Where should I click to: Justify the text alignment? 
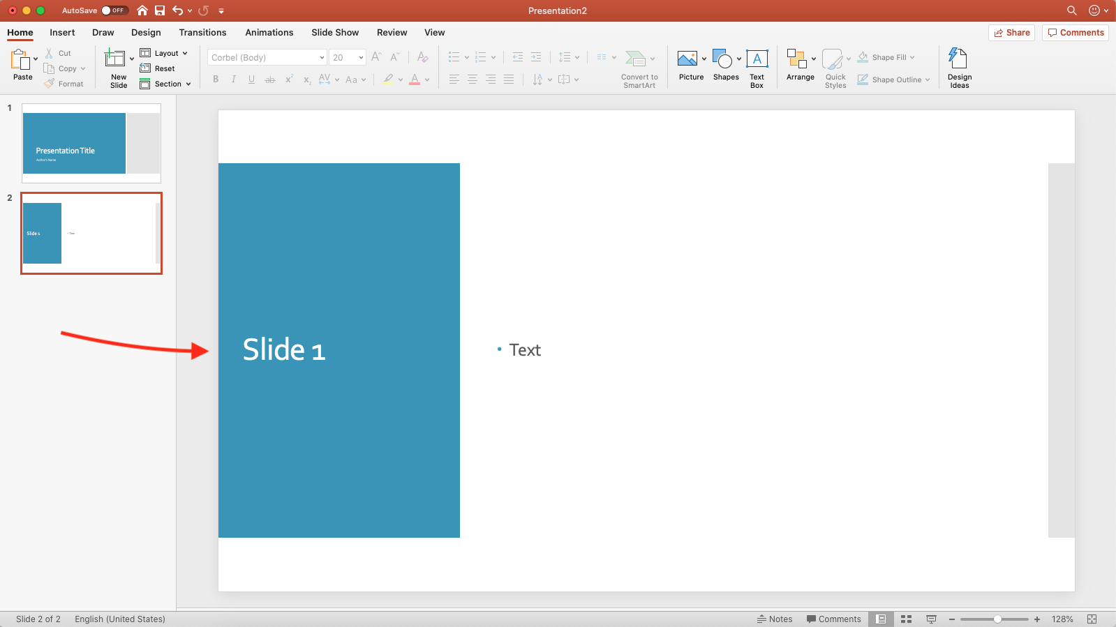click(509, 80)
